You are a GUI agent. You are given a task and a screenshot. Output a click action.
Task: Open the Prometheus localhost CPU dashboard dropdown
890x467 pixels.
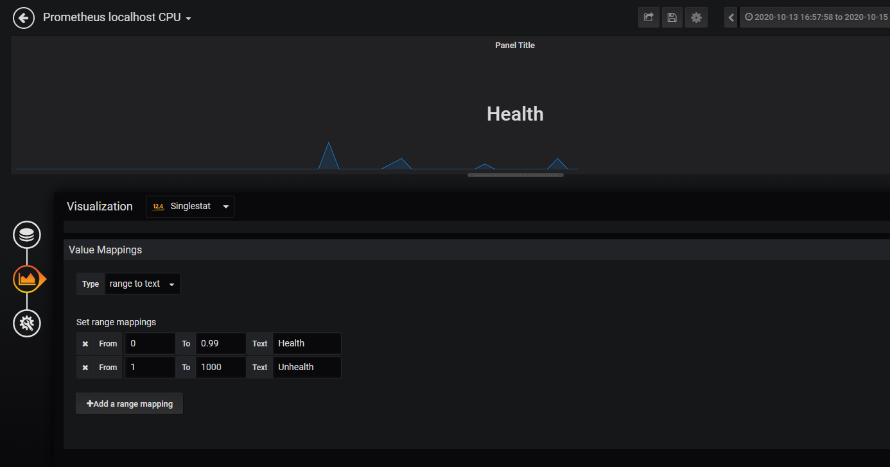click(117, 17)
